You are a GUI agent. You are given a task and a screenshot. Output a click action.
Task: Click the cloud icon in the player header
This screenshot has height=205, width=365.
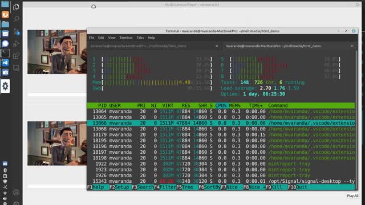coord(94,6)
